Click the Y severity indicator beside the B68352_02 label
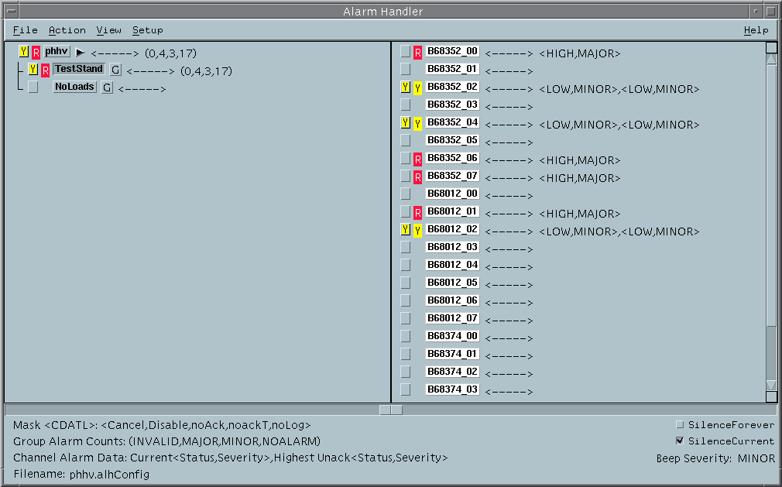782x487 pixels. [x=418, y=88]
